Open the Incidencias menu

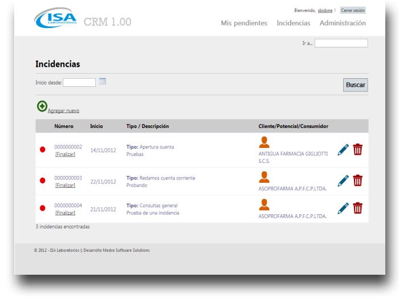coord(293,23)
